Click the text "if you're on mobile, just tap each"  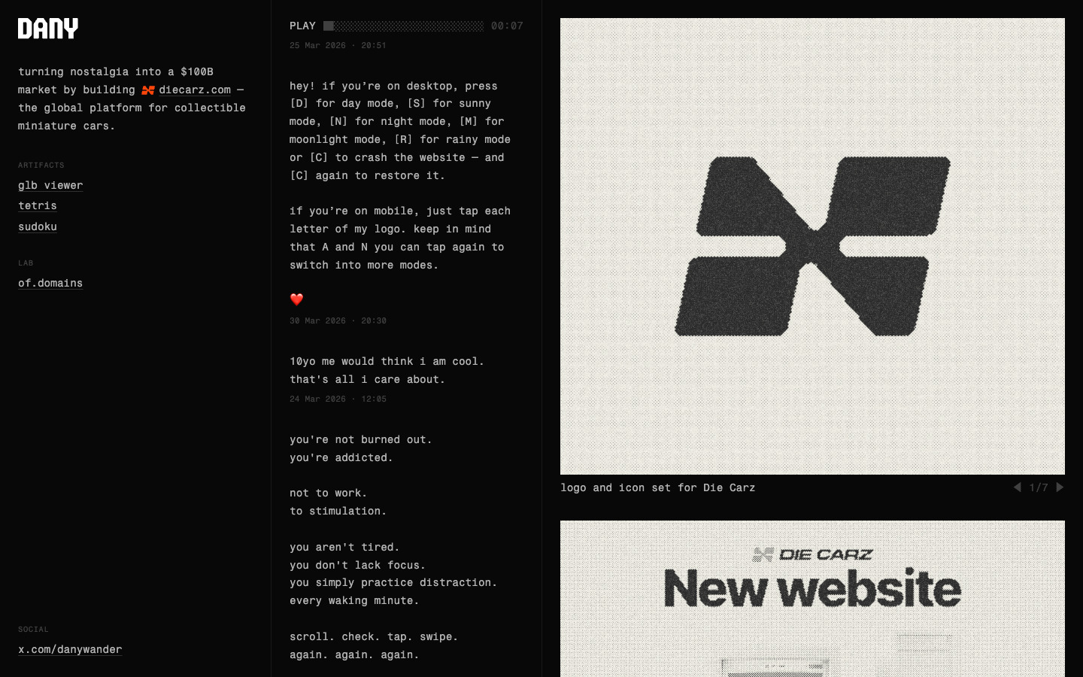coord(400,211)
